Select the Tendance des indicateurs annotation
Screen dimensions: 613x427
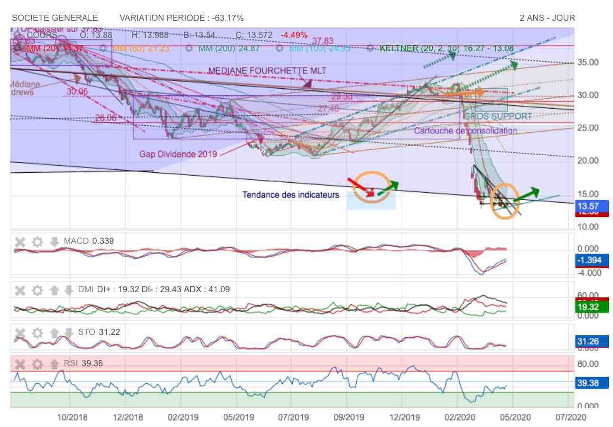coord(291,195)
